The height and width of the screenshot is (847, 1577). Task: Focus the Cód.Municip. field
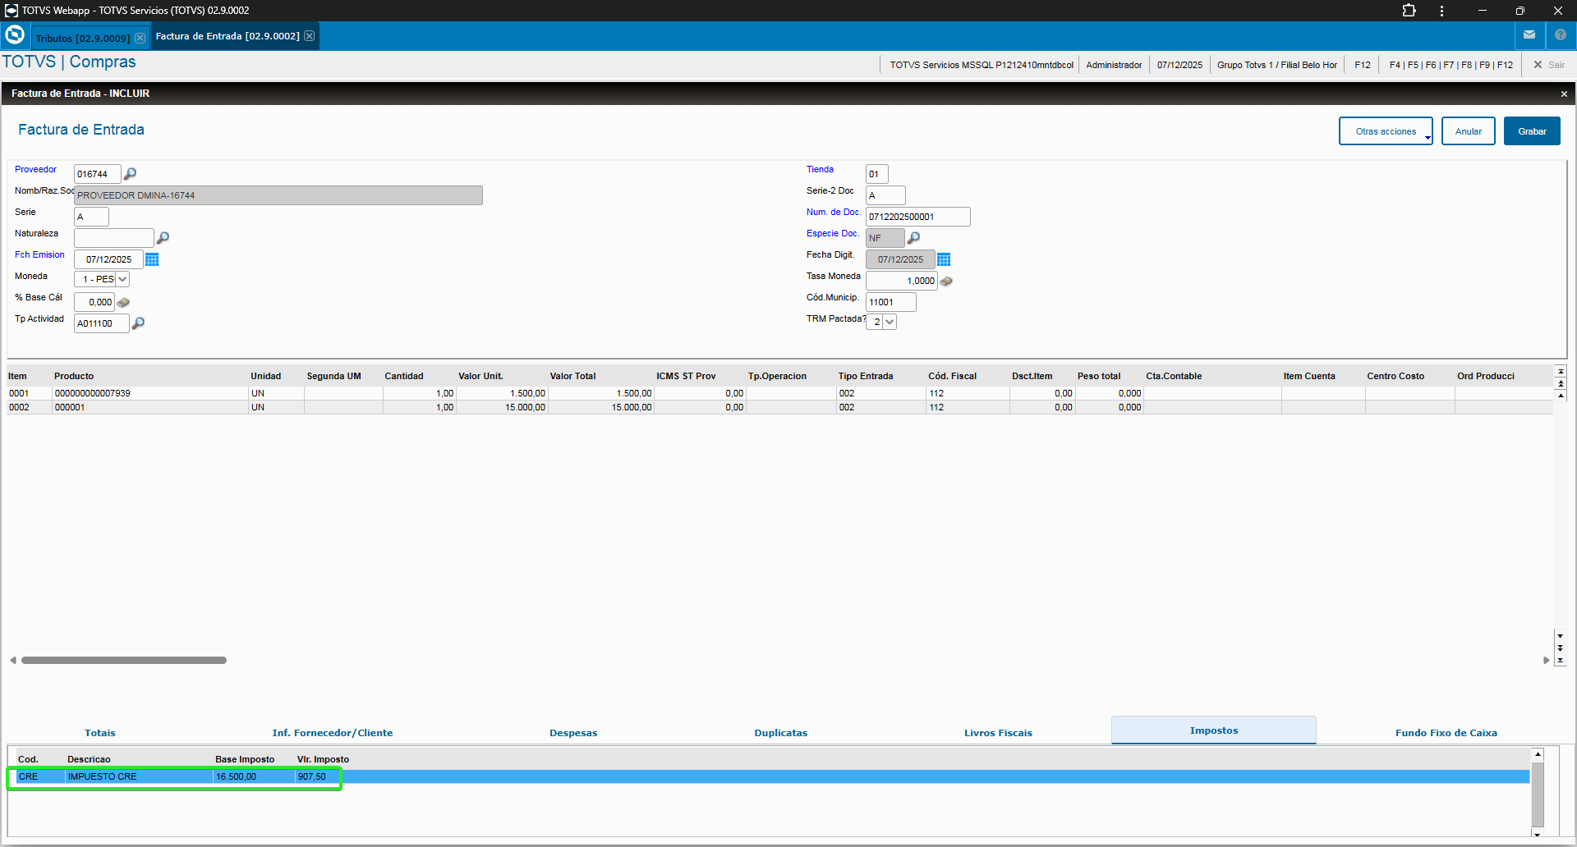click(x=891, y=302)
